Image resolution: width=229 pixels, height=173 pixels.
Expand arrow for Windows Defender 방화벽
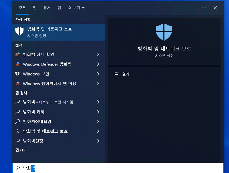[x=98, y=64]
